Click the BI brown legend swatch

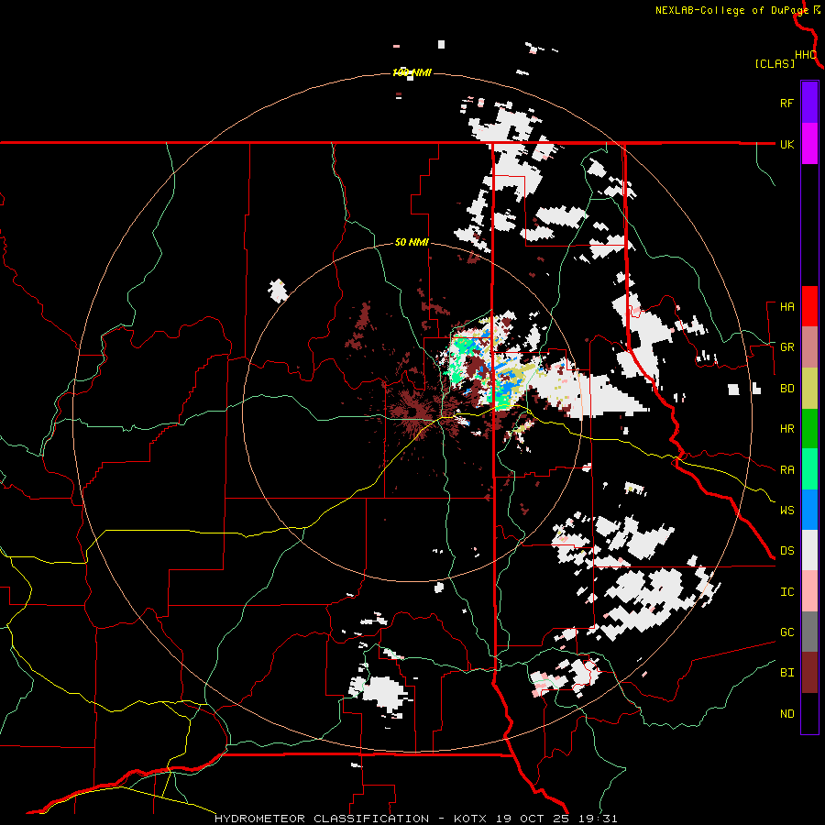coord(809,673)
